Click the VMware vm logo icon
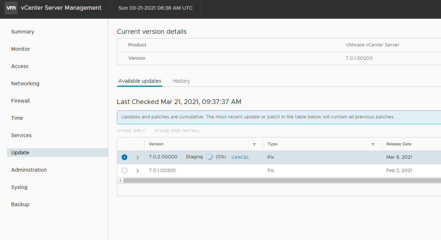Screen dimensions: 441x240 tap(11, 8)
